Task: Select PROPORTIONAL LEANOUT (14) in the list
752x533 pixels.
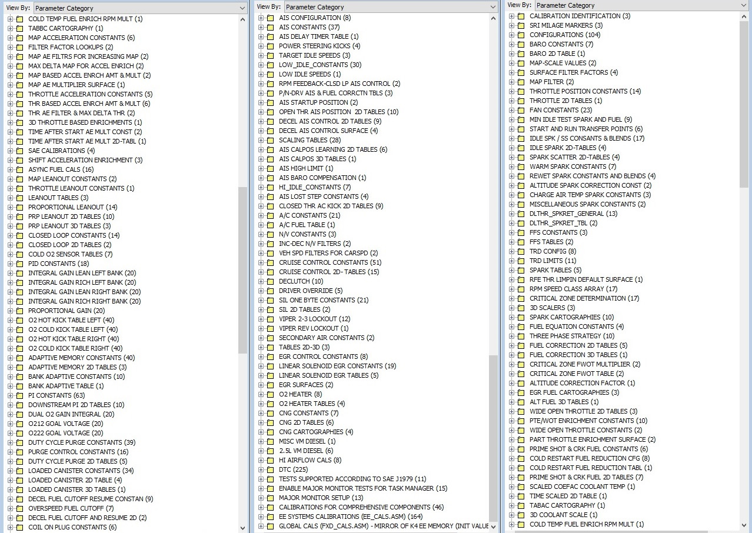Action: click(x=73, y=207)
